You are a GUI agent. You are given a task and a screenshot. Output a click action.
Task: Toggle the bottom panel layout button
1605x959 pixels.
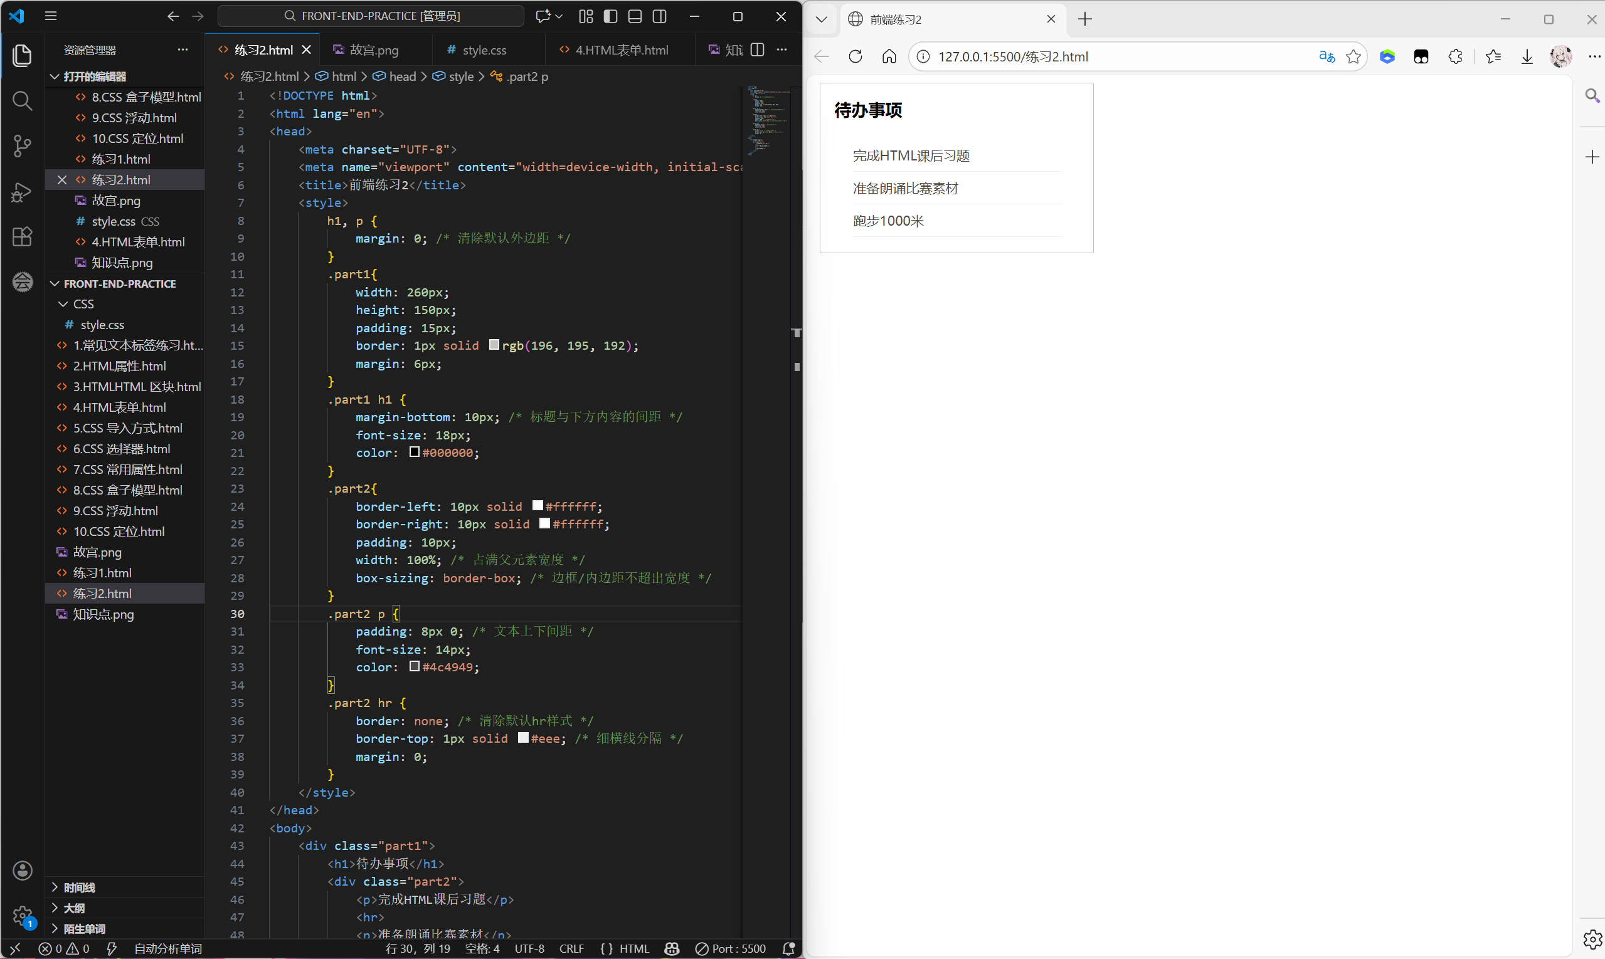click(x=634, y=16)
